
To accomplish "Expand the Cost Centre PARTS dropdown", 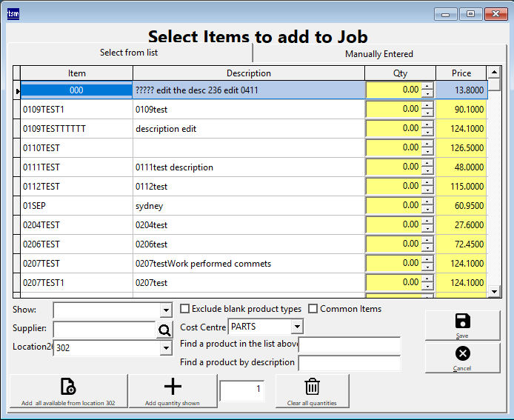I will (x=297, y=327).
